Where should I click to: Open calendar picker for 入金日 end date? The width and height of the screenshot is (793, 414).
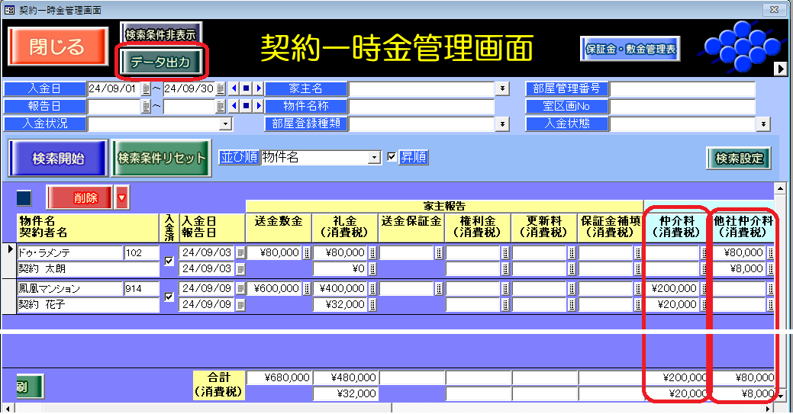pos(221,88)
